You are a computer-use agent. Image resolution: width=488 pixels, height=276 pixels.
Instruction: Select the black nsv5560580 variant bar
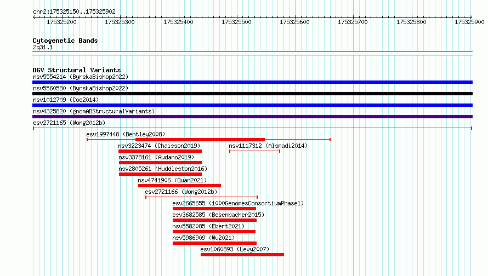coord(252,94)
